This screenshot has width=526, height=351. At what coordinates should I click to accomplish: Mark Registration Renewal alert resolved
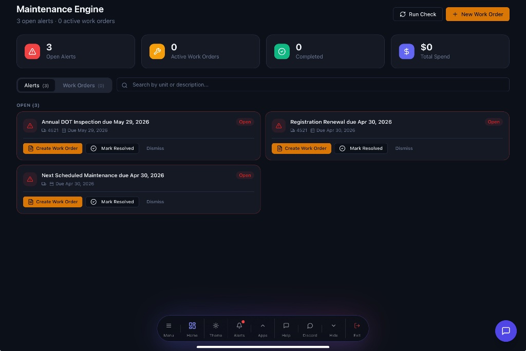[361, 148]
